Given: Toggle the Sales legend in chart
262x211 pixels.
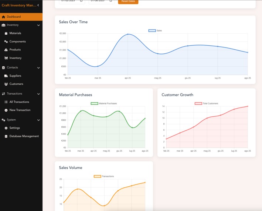Looking at the screenshot, I should tap(155, 31).
